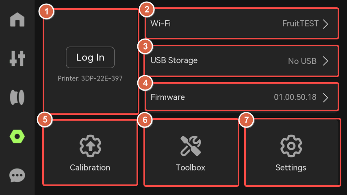This screenshot has width=347, height=195.
Task: Open the filament spool icon in sidebar
Action: [17, 97]
